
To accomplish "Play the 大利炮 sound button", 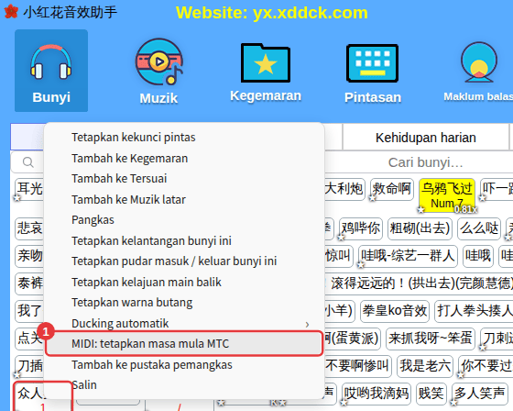I will point(344,189).
